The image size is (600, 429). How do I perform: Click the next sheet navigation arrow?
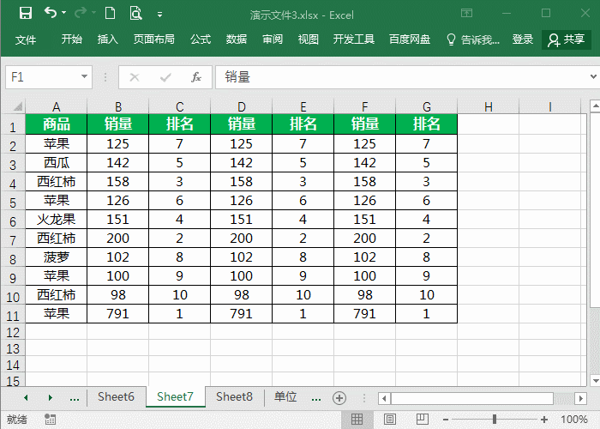click(x=50, y=397)
